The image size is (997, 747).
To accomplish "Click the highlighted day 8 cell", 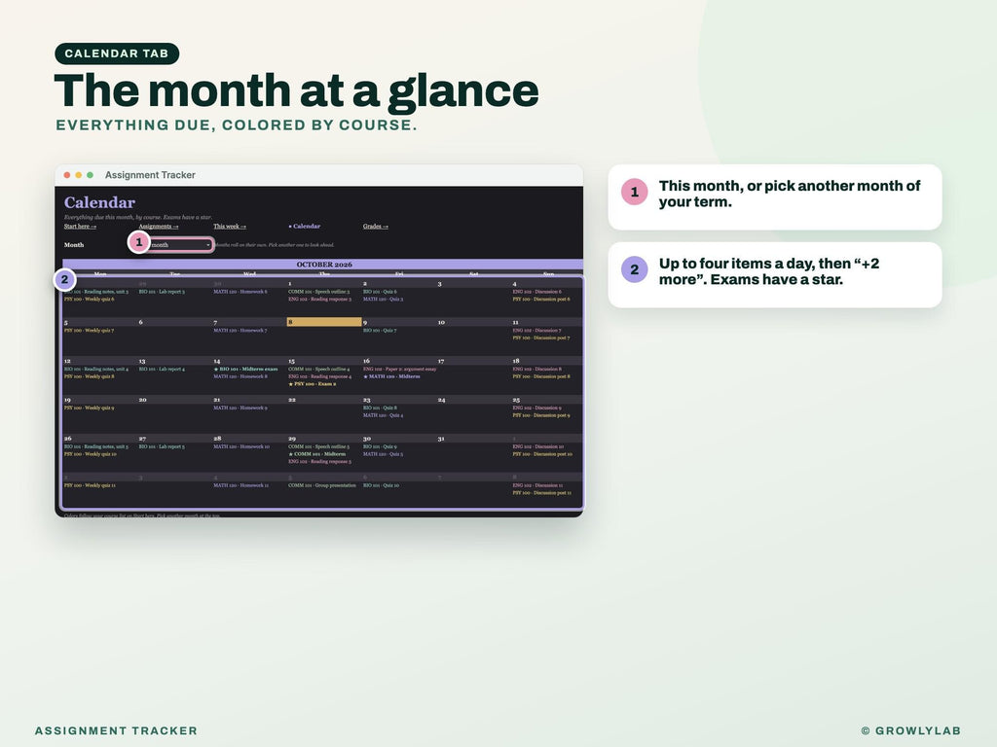I will click(324, 322).
